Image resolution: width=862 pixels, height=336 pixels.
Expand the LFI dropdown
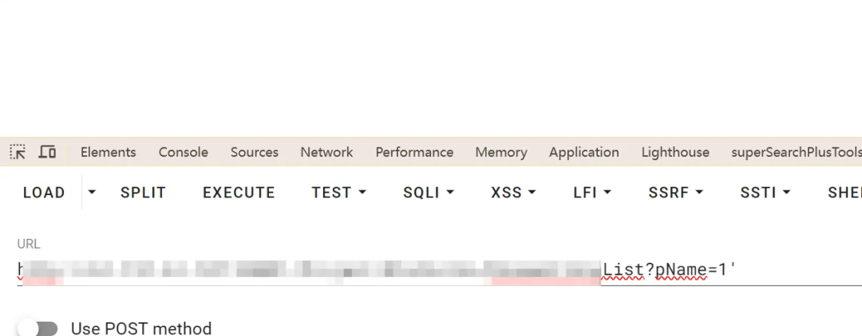[x=592, y=193]
